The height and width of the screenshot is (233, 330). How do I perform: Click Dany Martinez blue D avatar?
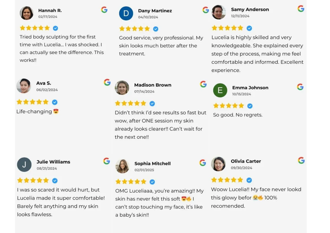click(126, 13)
